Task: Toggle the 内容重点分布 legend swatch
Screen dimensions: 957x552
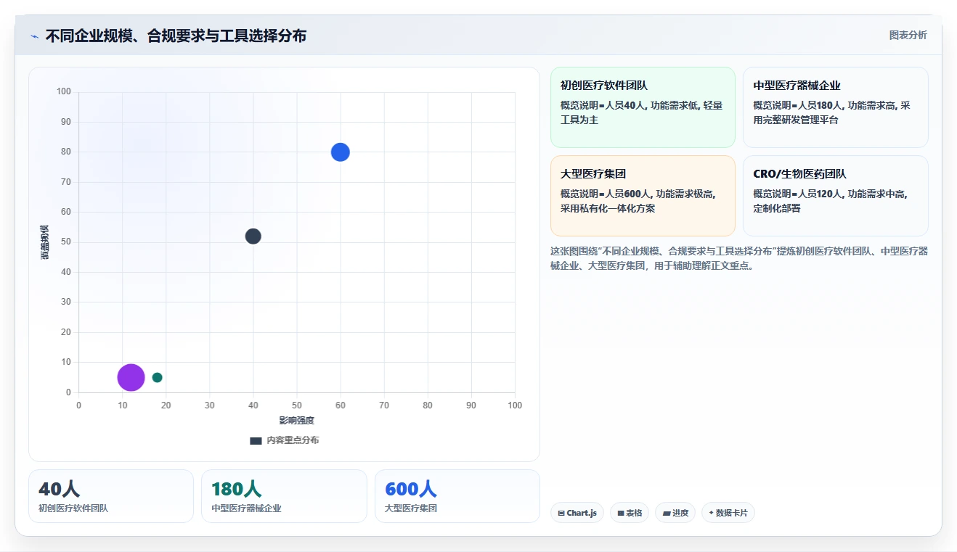Action: coord(256,440)
